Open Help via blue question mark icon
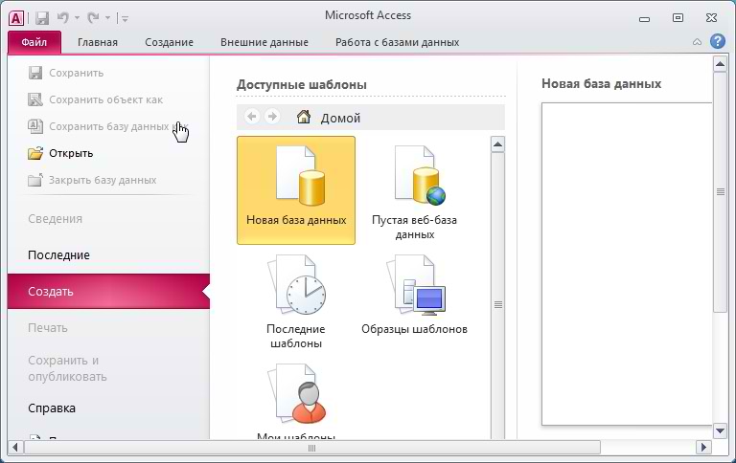The height and width of the screenshot is (463, 736). tap(717, 42)
